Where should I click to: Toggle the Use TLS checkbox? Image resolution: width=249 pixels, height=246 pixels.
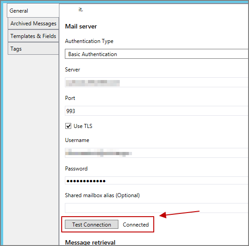coord(68,126)
